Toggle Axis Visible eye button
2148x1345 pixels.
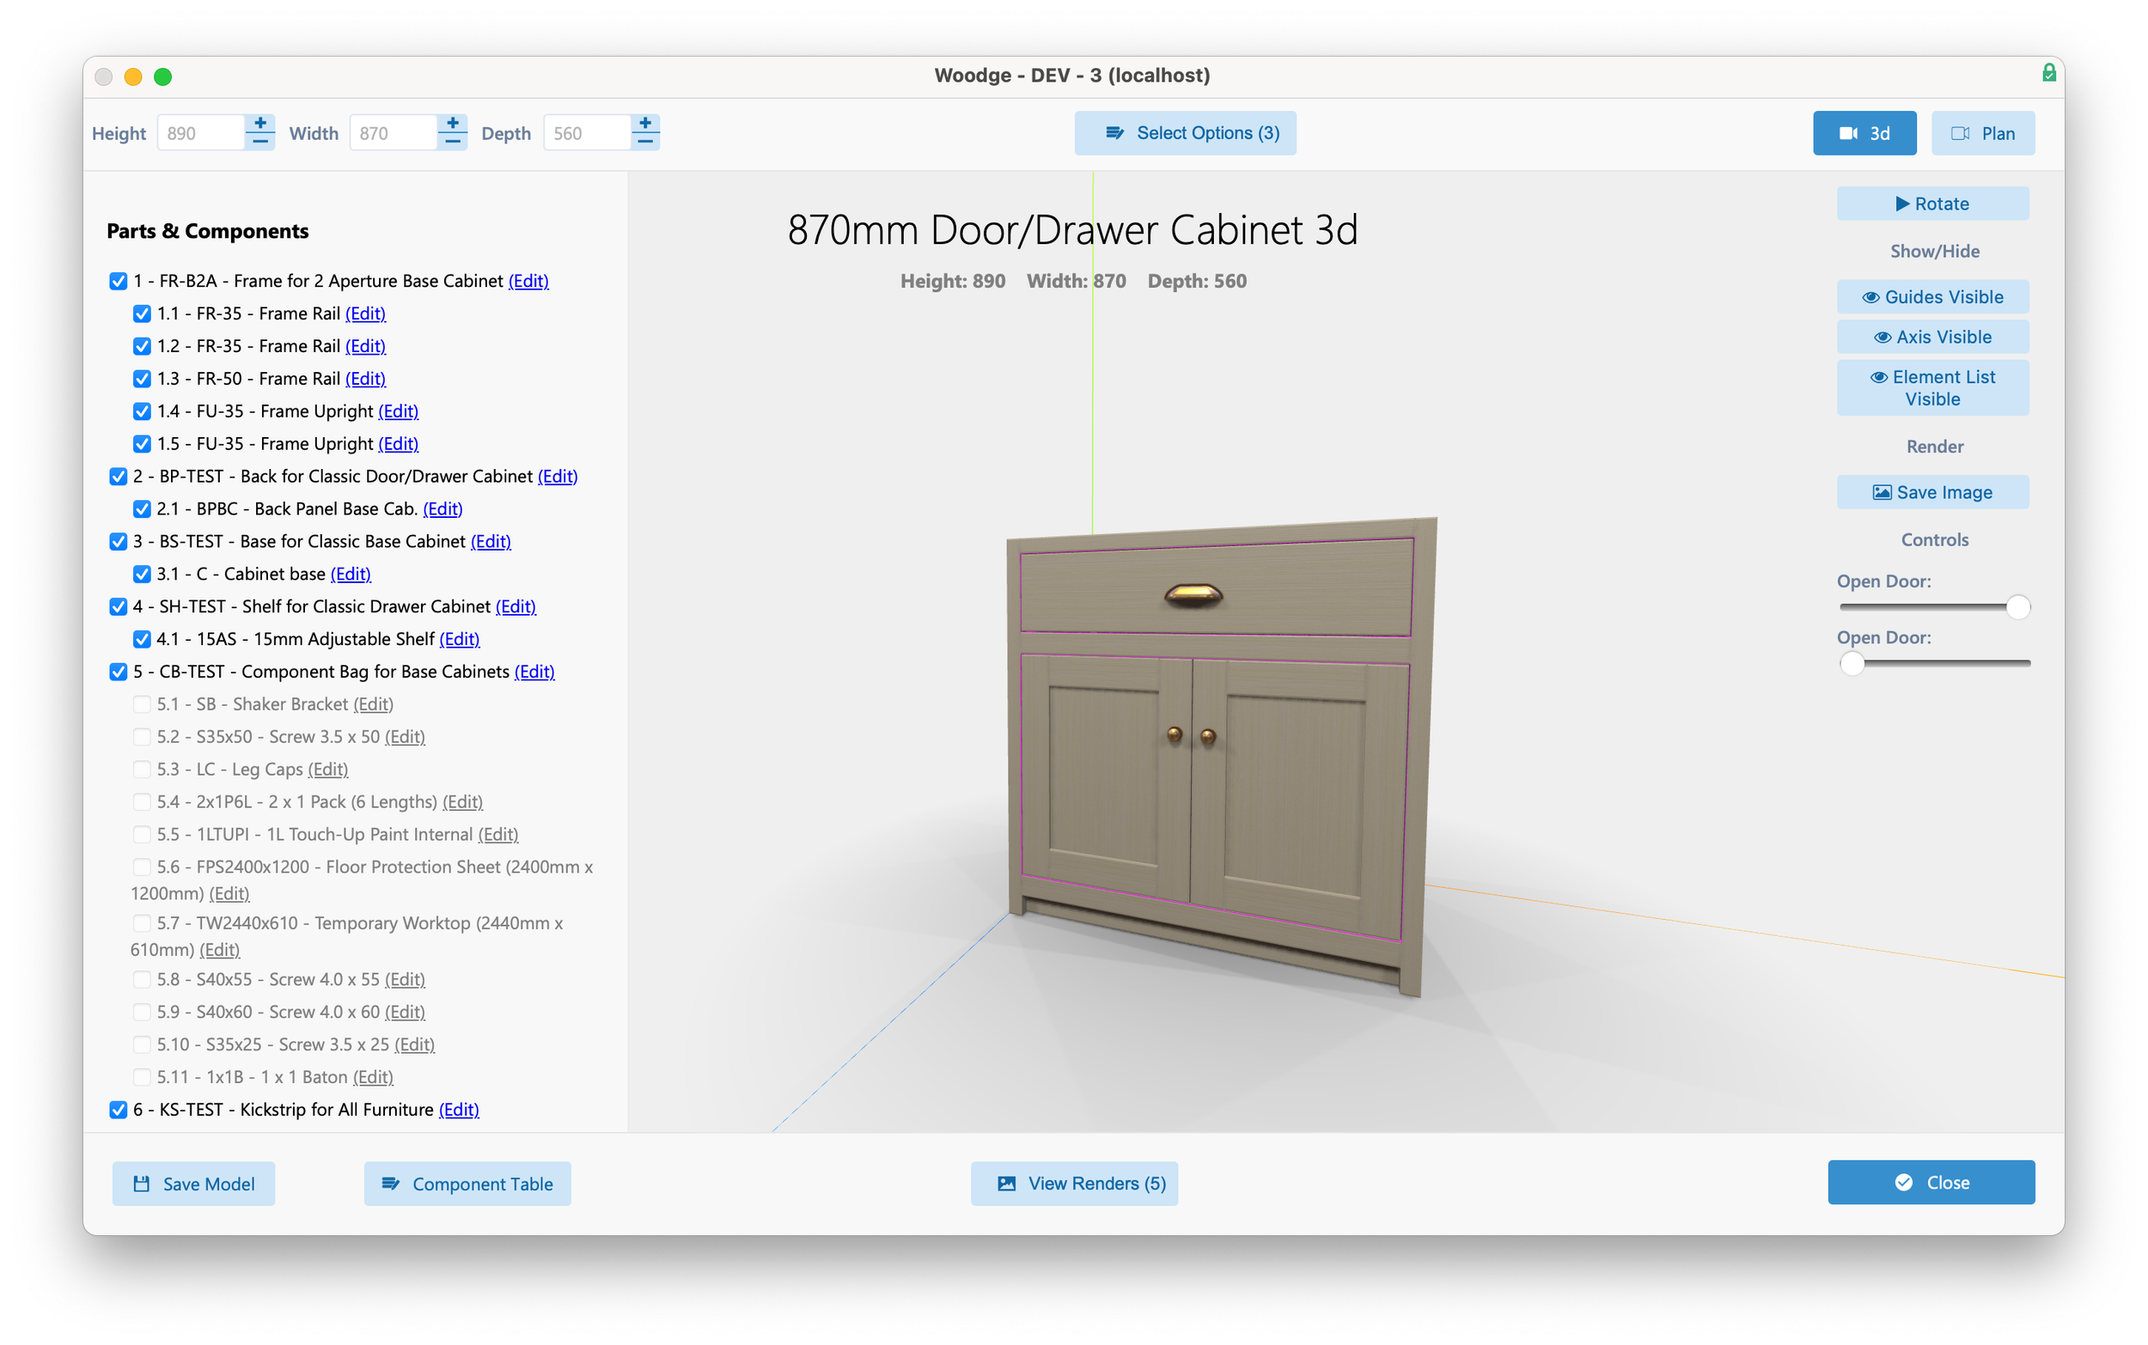(x=1931, y=338)
